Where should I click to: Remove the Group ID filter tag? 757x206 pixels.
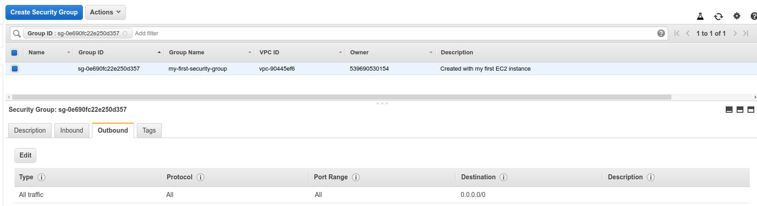pos(125,34)
